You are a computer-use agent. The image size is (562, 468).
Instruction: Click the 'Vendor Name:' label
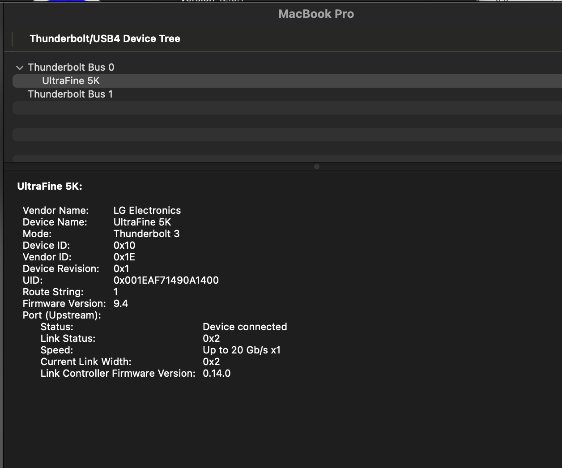coord(55,210)
